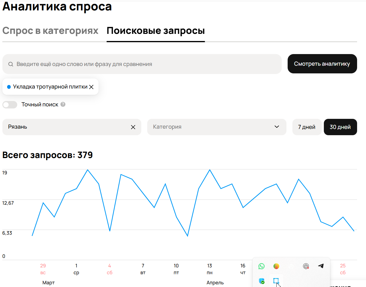Click the Telegram paper plane tray icon
This screenshot has width=366, height=287.
click(321, 266)
